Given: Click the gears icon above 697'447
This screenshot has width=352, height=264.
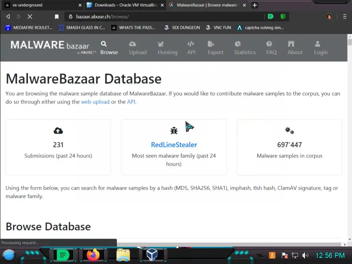Looking at the screenshot, I should point(289,130).
